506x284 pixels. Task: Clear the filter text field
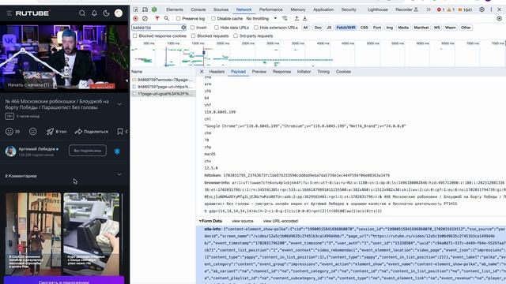tap(183, 28)
